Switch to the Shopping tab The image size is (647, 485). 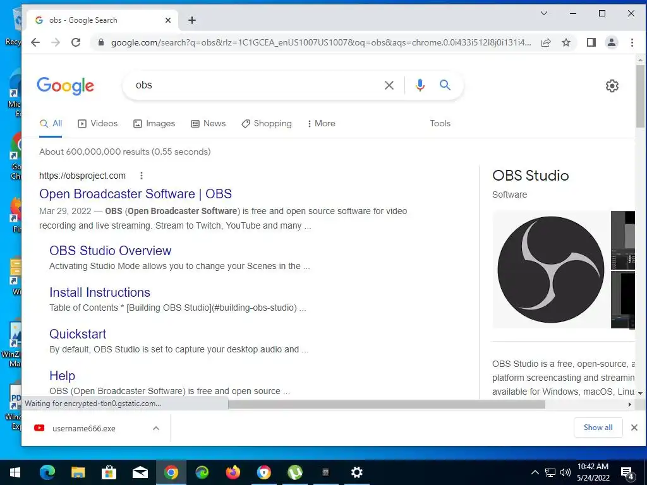coord(267,123)
